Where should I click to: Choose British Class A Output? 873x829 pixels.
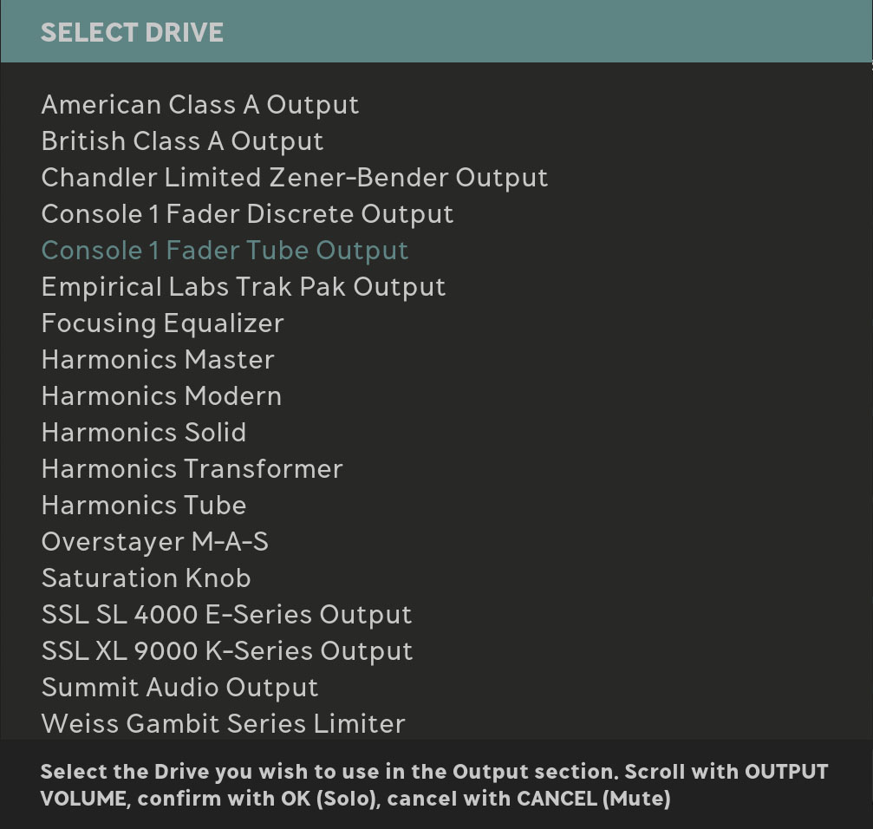click(x=182, y=141)
